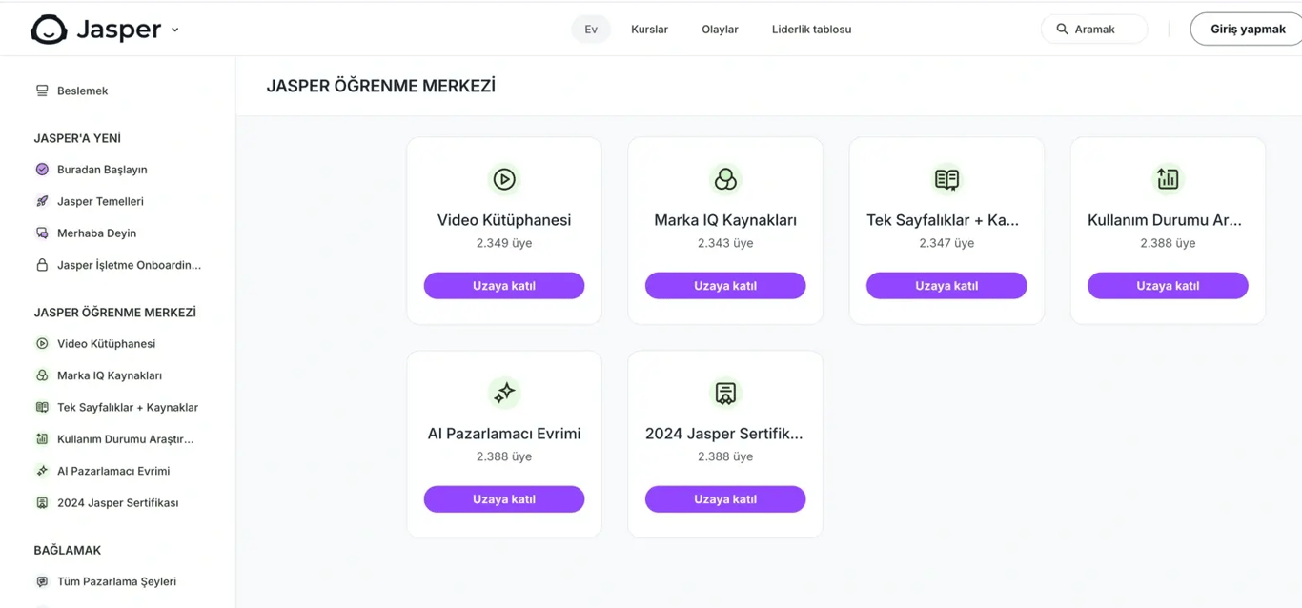The height and width of the screenshot is (608, 1302).
Task: Expand the Jasper community dropdown chevron
Action: click(x=175, y=30)
